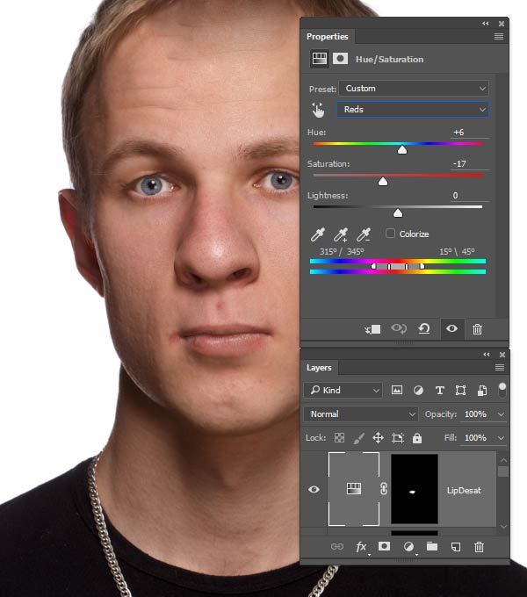Viewport: 527px width, 597px height.
Task: Open the Kind filter dropdown
Action: click(x=343, y=391)
